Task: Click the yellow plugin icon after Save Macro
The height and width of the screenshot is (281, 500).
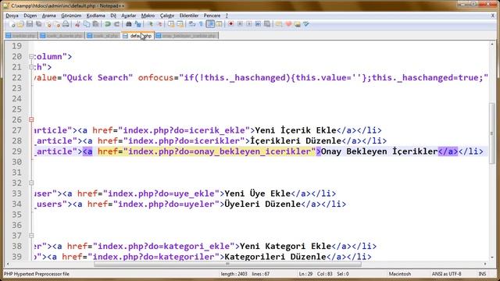Action: point(279,24)
